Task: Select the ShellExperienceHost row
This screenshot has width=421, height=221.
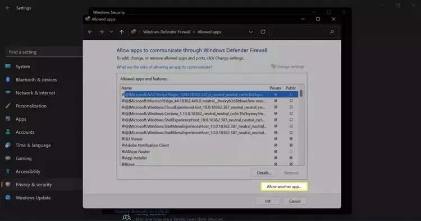Action: pos(209,120)
